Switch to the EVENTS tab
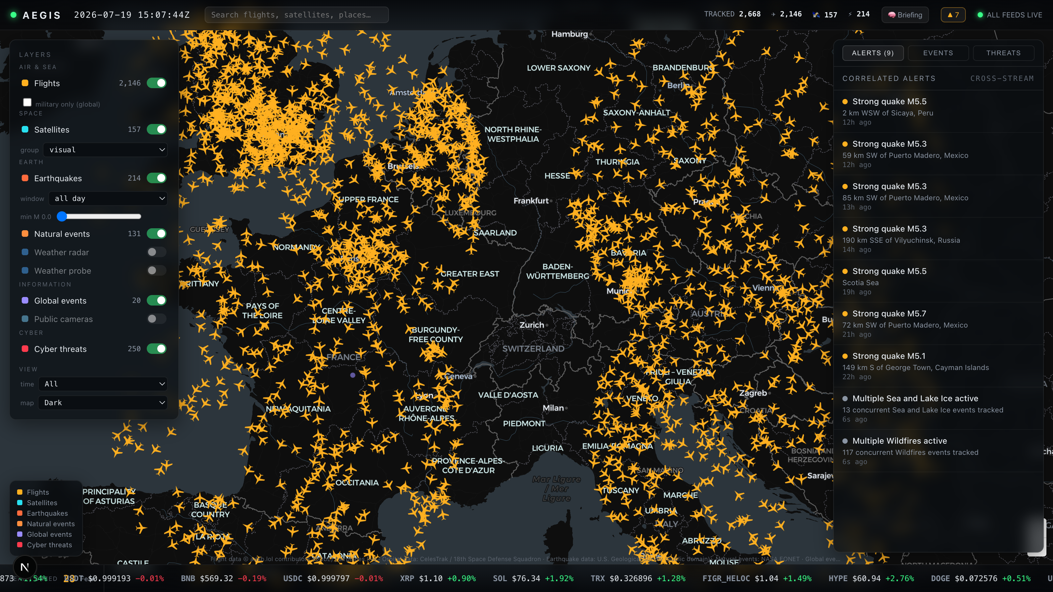The height and width of the screenshot is (592, 1053). click(938, 53)
